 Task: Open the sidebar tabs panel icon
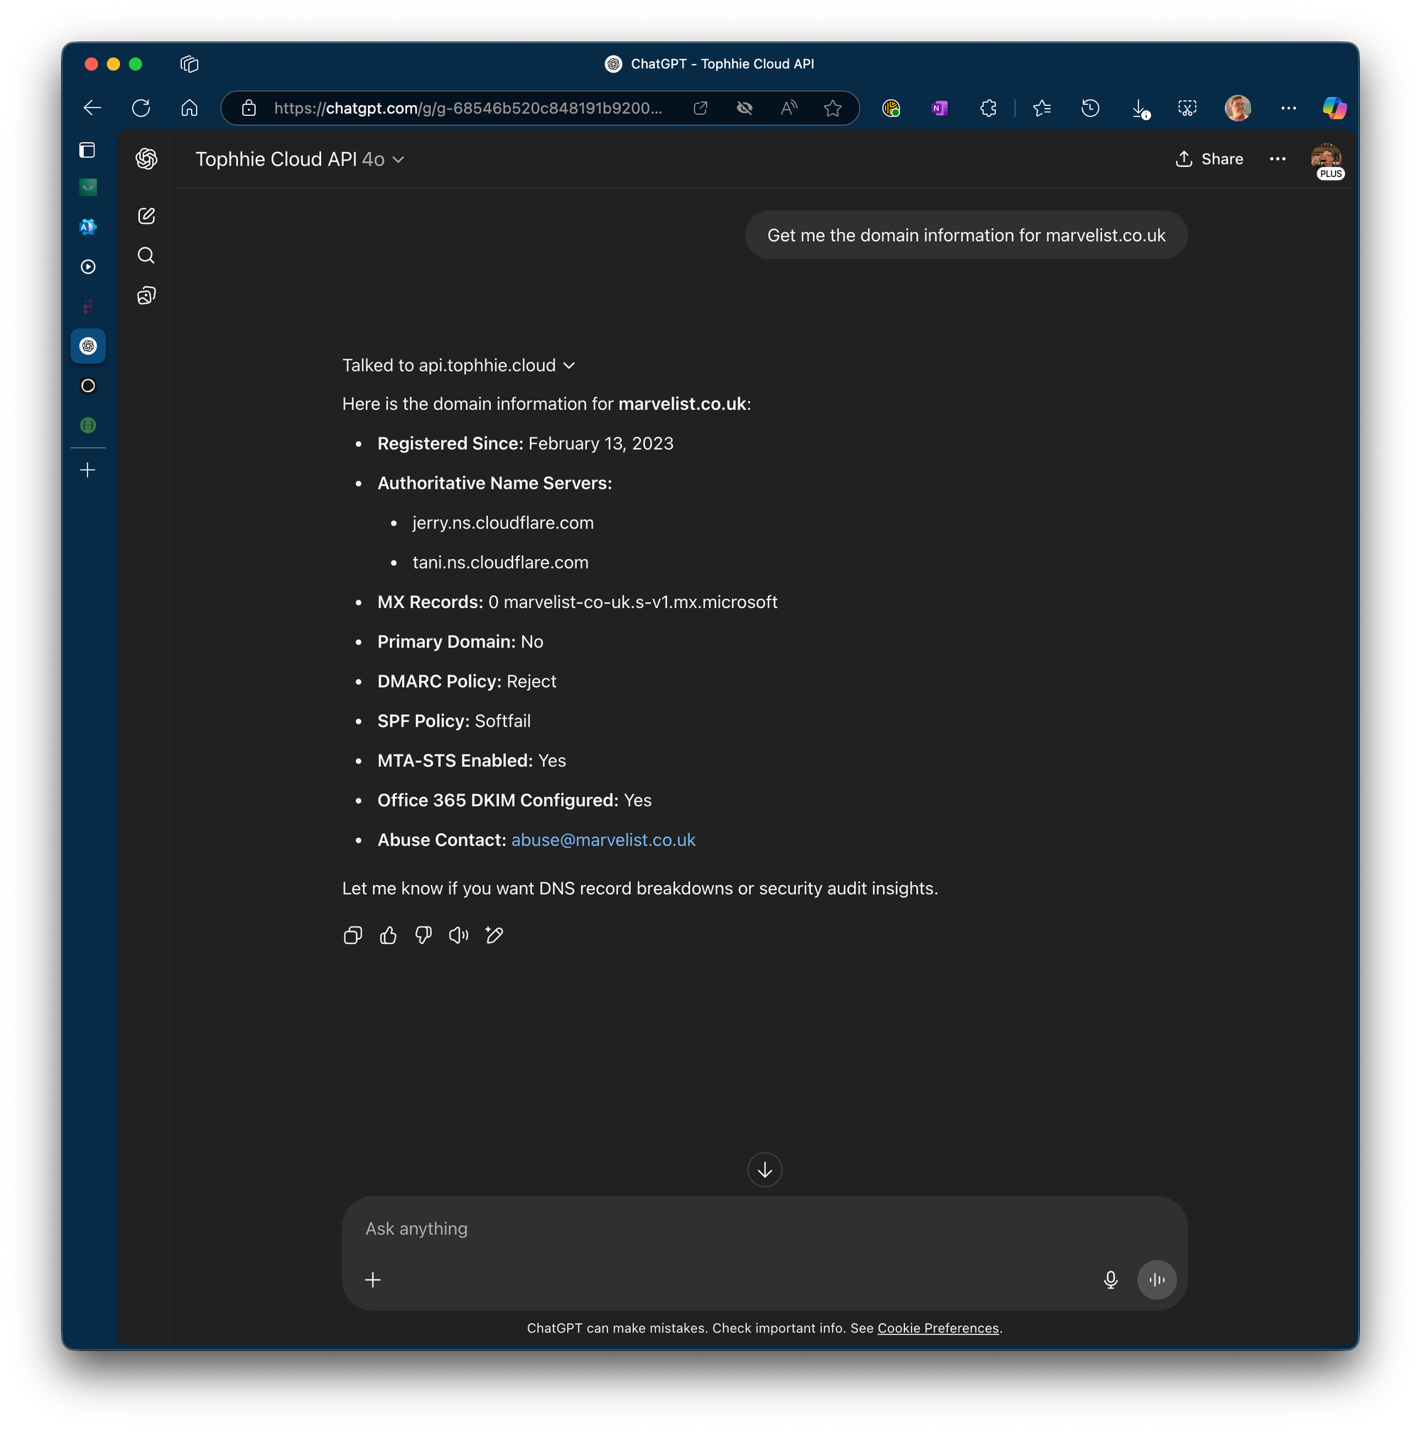click(87, 151)
